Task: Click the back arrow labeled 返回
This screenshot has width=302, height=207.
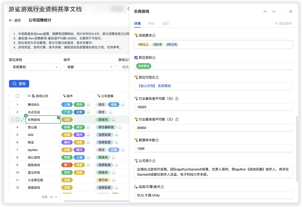Action: 15,20
